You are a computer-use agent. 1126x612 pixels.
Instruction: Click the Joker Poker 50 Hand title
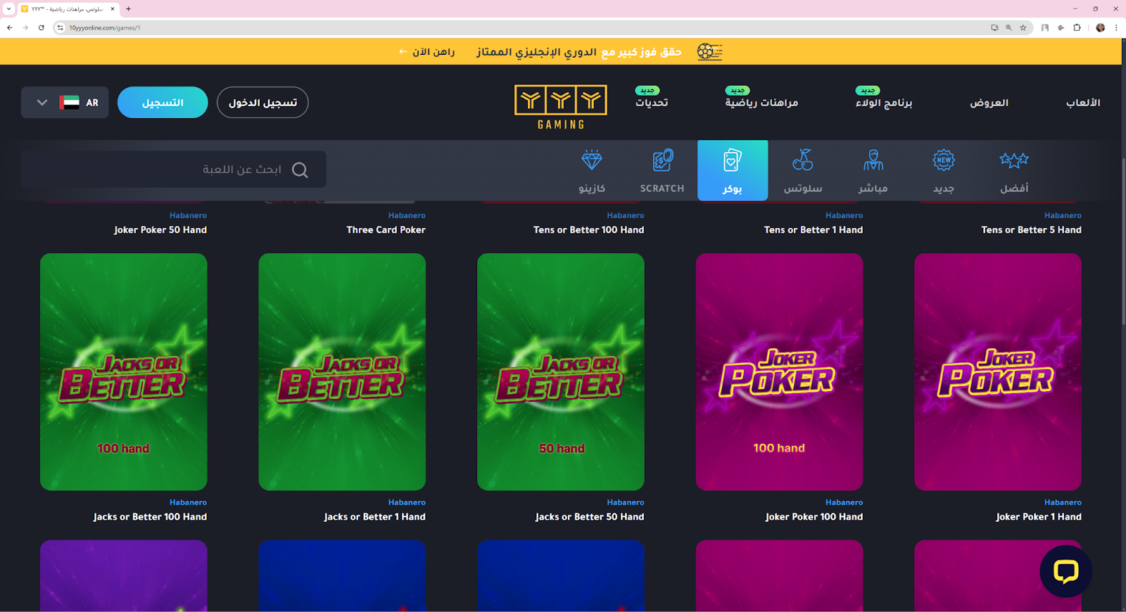click(x=160, y=230)
